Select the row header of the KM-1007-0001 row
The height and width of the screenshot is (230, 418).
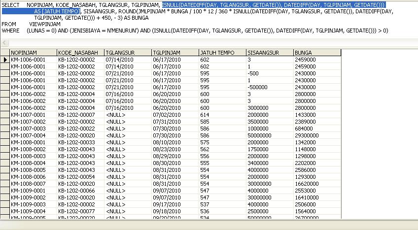pyautogui.click(x=5, y=115)
